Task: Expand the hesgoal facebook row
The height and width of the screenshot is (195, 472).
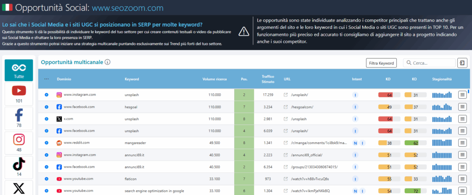Action: coord(47,107)
